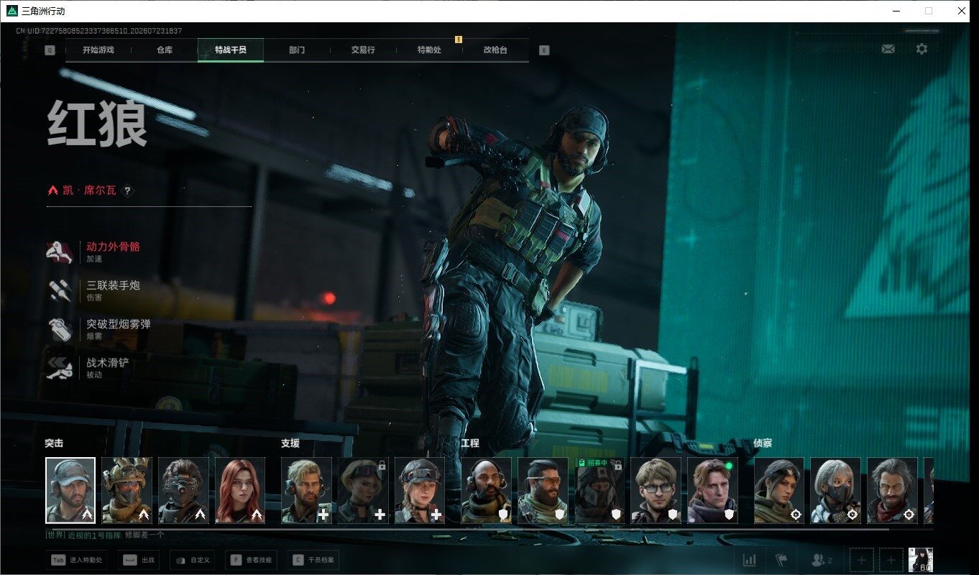
Task: Open the bar chart statistics icon
Action: [x=749, y=560]
